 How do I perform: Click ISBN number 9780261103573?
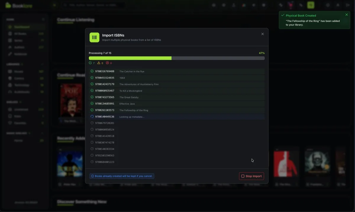pos(105,110)
